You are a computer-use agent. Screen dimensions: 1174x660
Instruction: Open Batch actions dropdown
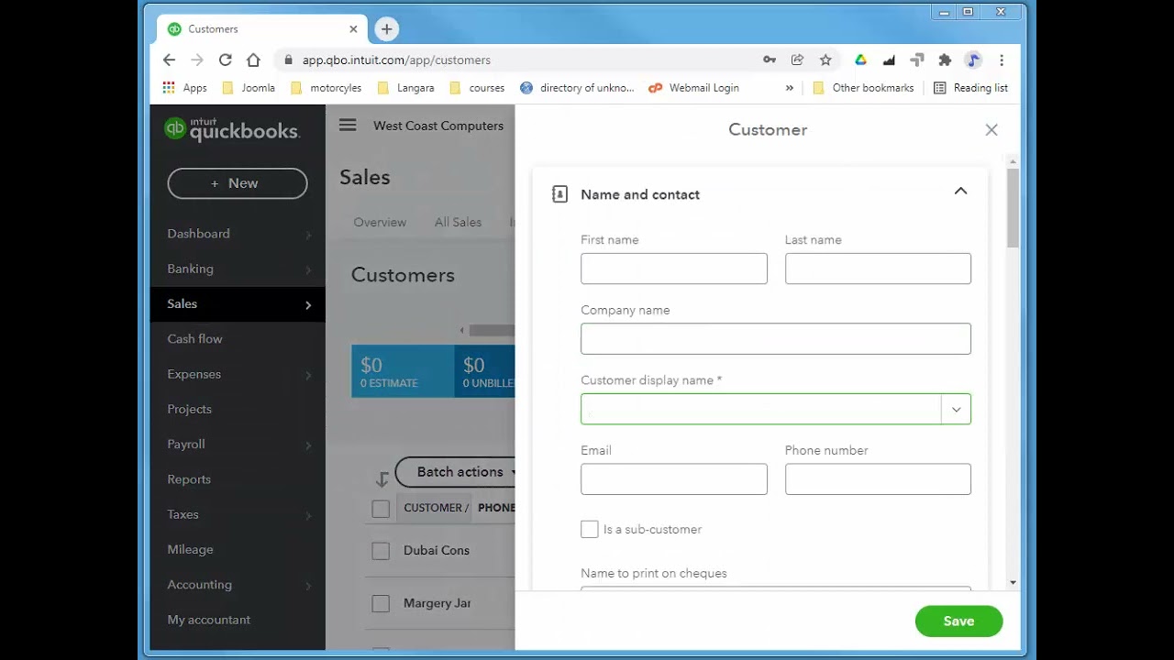click(x=456, y=472)
